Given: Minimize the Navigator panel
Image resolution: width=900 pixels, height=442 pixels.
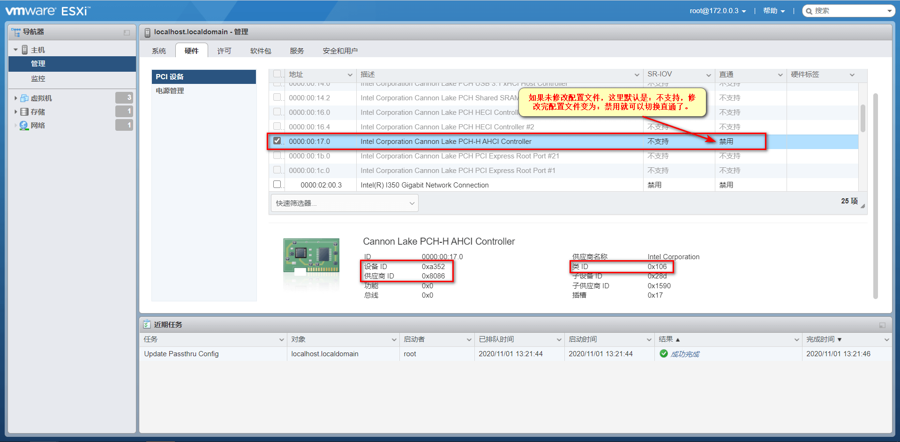Looking at the screenshot, I should click(127, 32).
